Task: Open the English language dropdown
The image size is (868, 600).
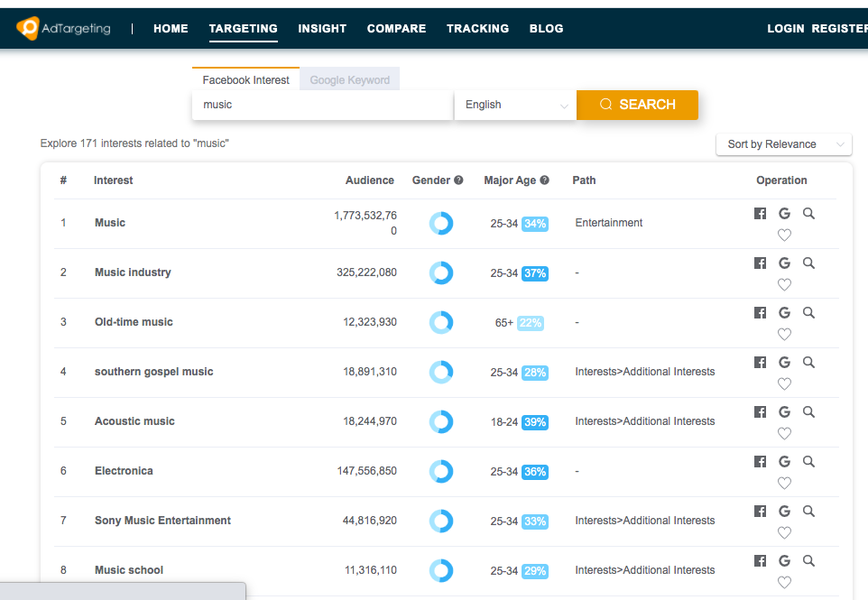Action: coord(515,105)
